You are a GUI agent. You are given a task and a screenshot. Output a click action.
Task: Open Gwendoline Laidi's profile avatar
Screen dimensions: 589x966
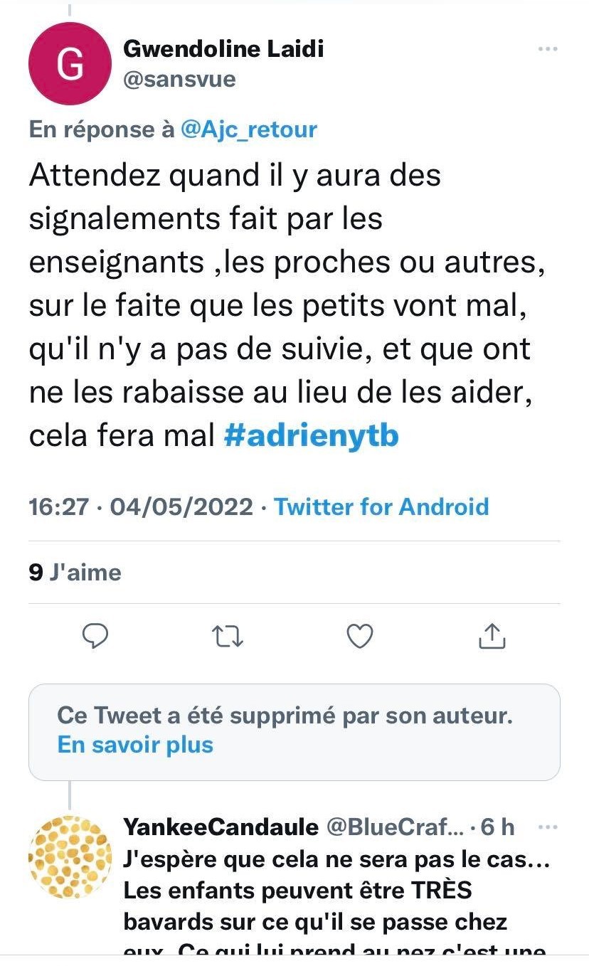(x=70, y=64)
